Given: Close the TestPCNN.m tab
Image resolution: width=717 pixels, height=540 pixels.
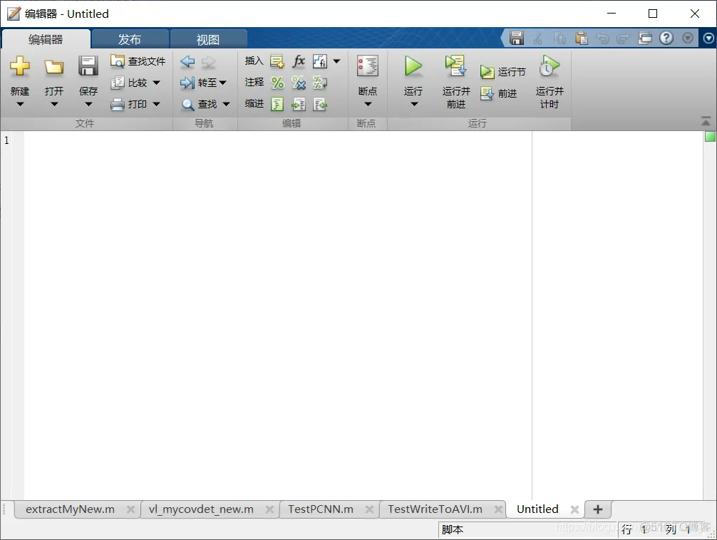Looking at the screenshot, I should pyautogui.click(x=369, y=509).
